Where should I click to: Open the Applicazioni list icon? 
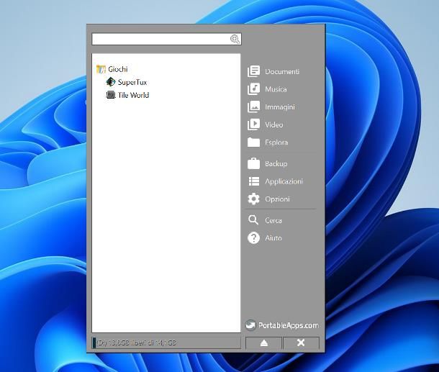[253, 181]
